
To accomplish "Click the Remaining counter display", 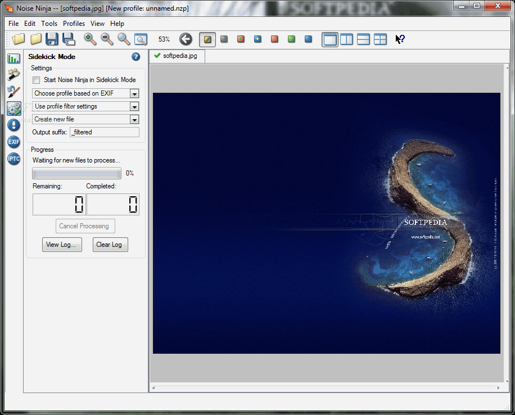I will 59,204.
